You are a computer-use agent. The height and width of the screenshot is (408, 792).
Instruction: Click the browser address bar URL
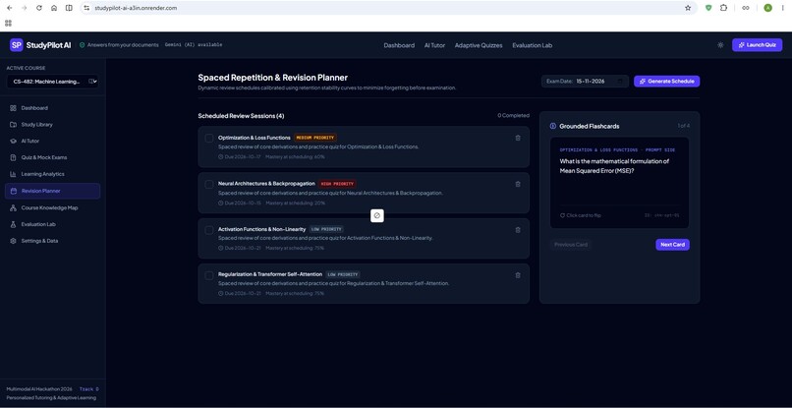(x=136, y=8)
